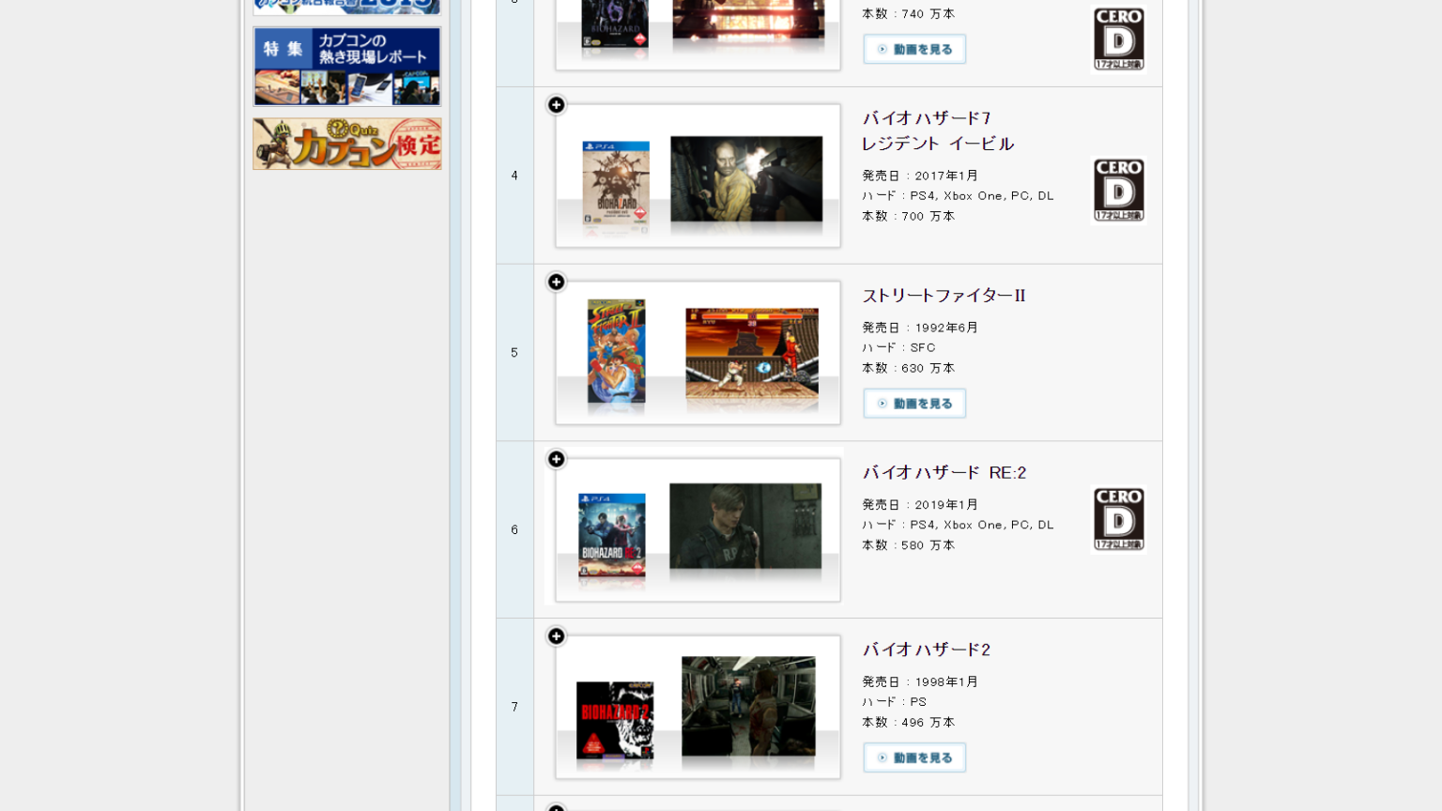Expand the plus icon for バイオハザード RE:2

pos(557,459)
